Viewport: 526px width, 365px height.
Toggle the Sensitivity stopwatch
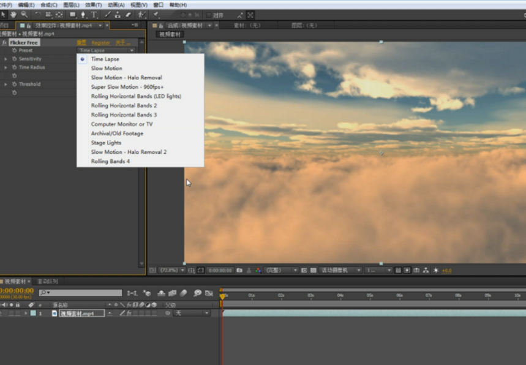click(x=14, y=59)
